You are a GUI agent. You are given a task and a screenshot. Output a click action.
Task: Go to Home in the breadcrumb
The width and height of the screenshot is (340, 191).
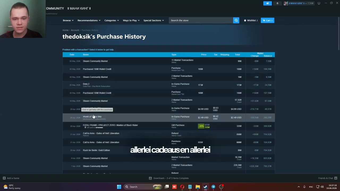click(x=65, y=30)
